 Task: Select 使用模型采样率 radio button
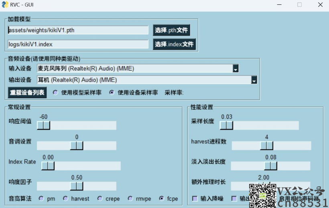(55, 93)
